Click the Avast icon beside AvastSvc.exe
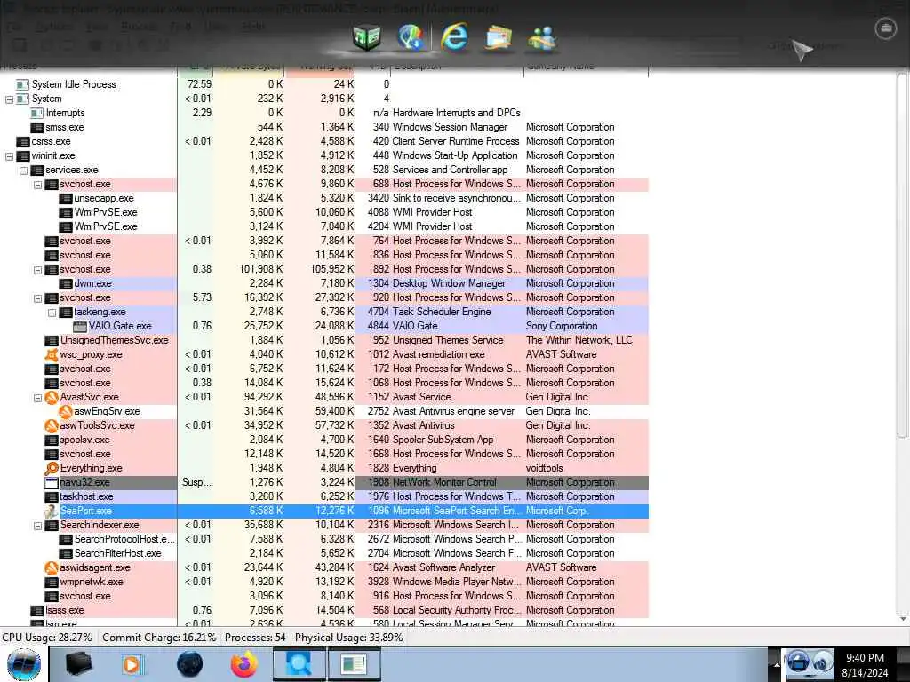The width and height of the screenshot is (910, 682). 52,397
